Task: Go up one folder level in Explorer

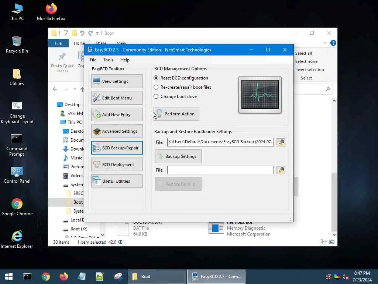Action: (82, 89)
